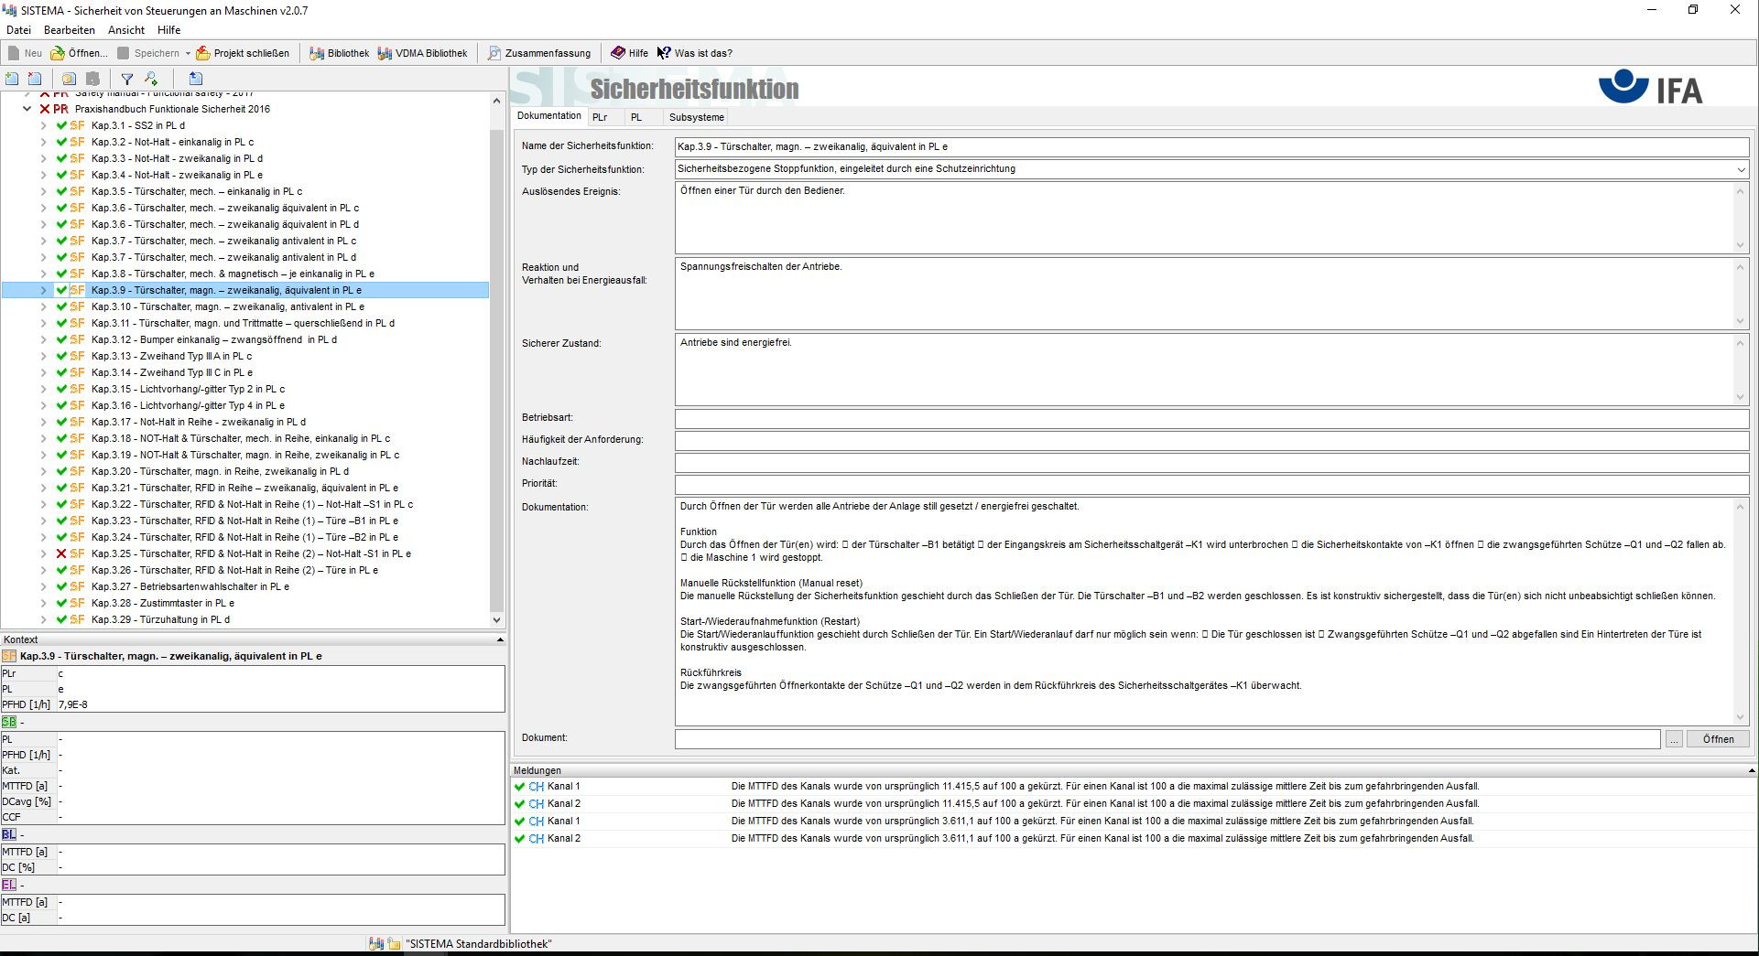Close the project via Projekt schließen
Screen dimensions: 1759x956
coord(243,53)
